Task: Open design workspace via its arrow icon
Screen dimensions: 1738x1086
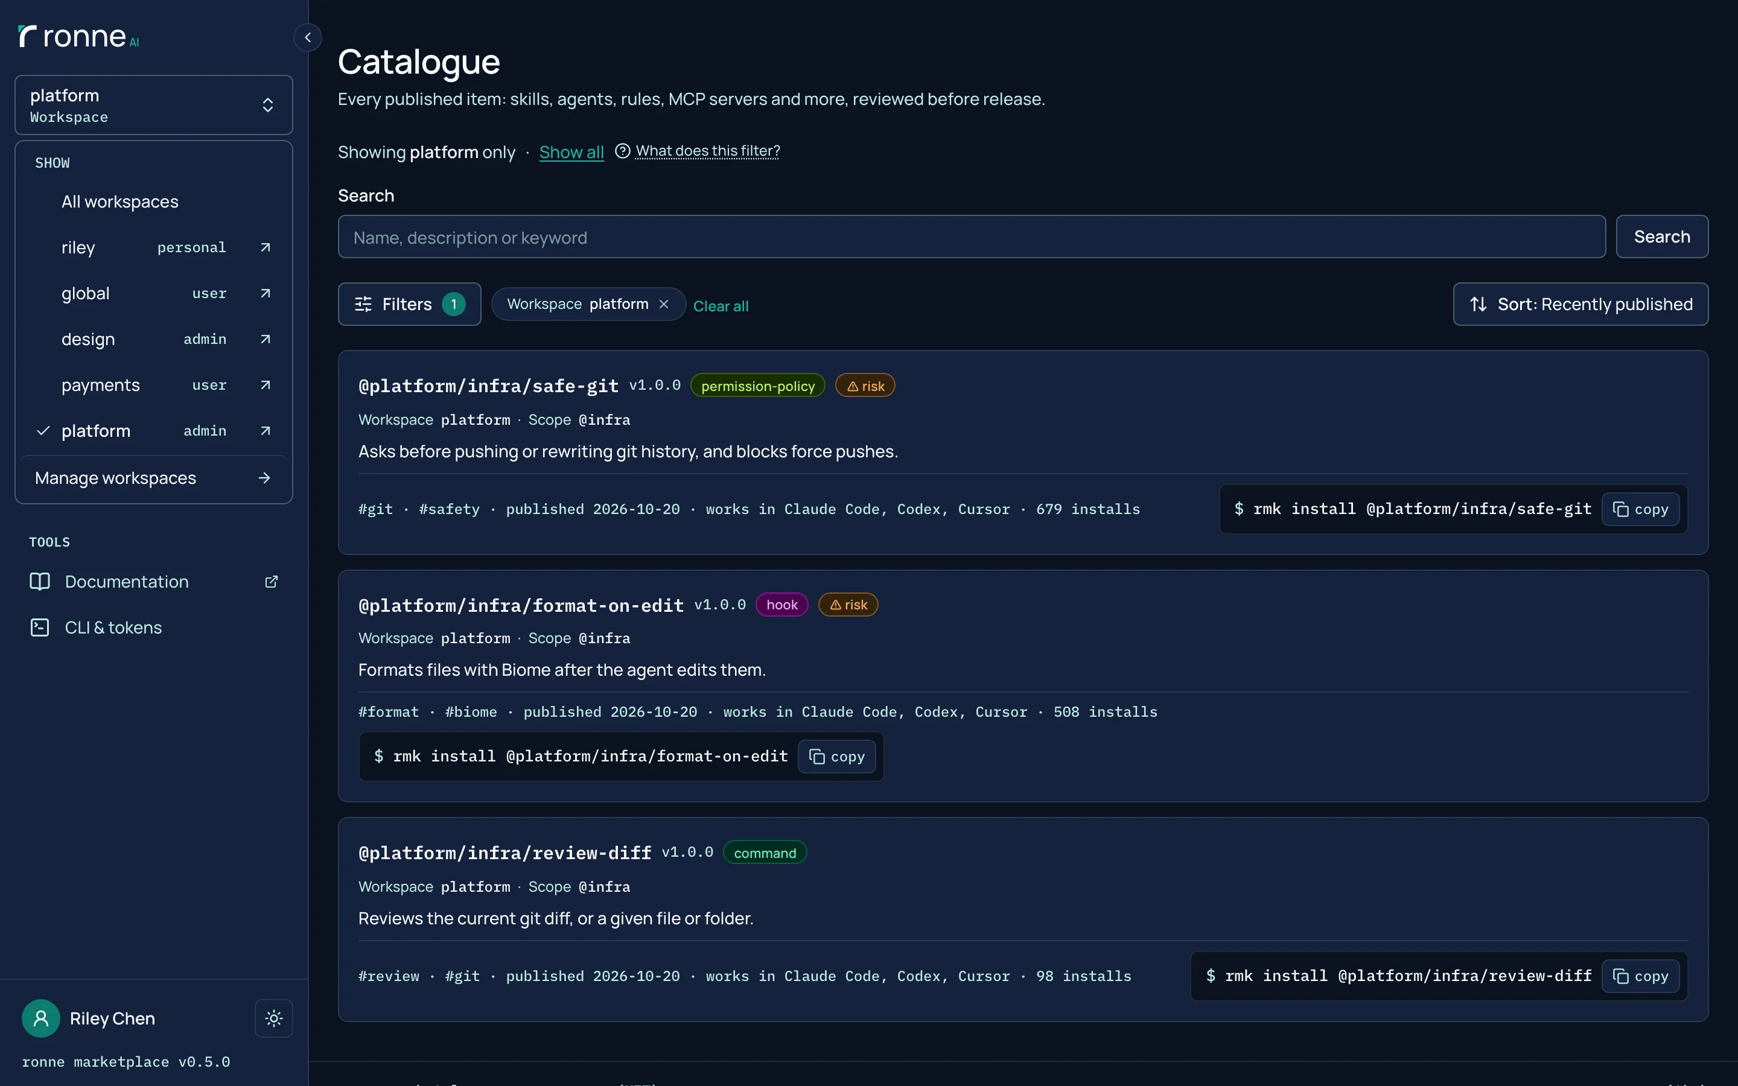Action: point(265,339)
